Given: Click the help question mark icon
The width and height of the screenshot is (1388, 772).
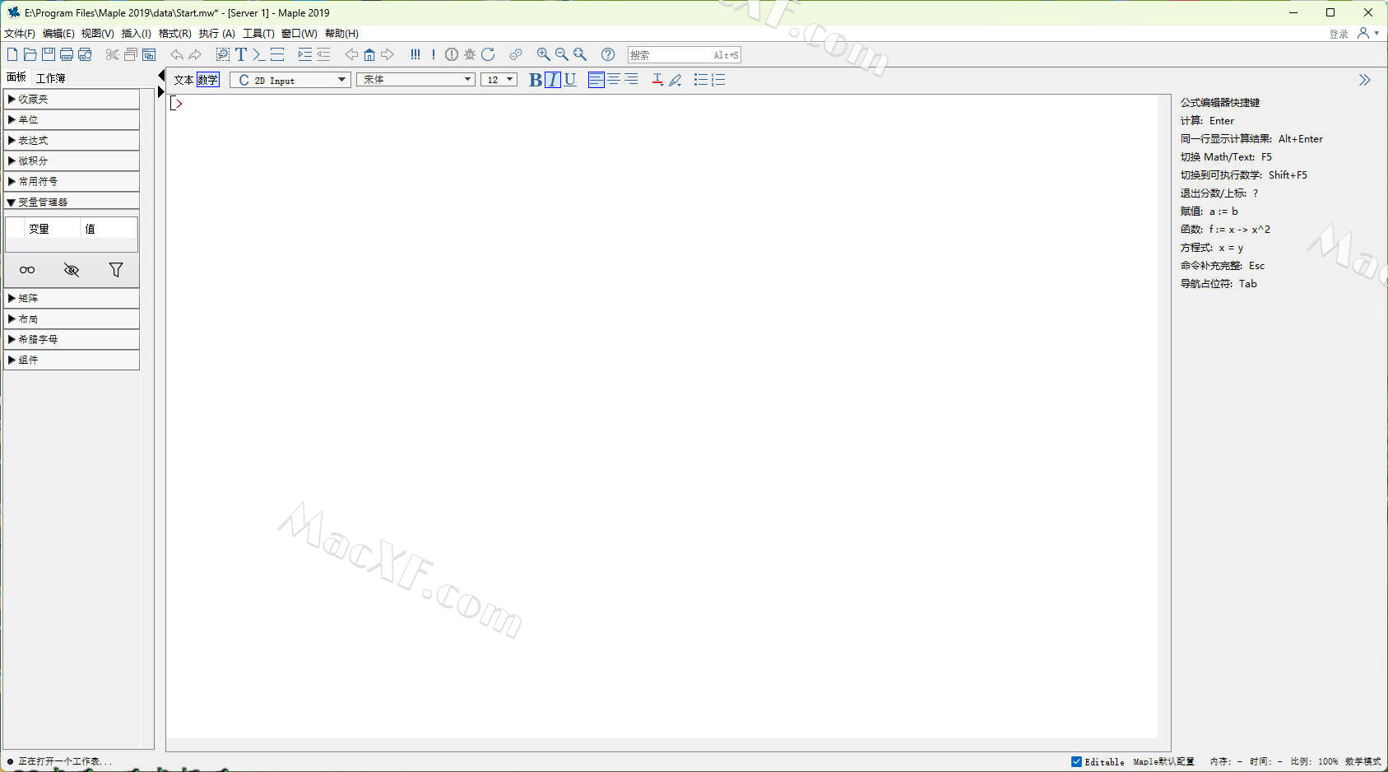Looking at the screenshot, I should coord(608,54).
